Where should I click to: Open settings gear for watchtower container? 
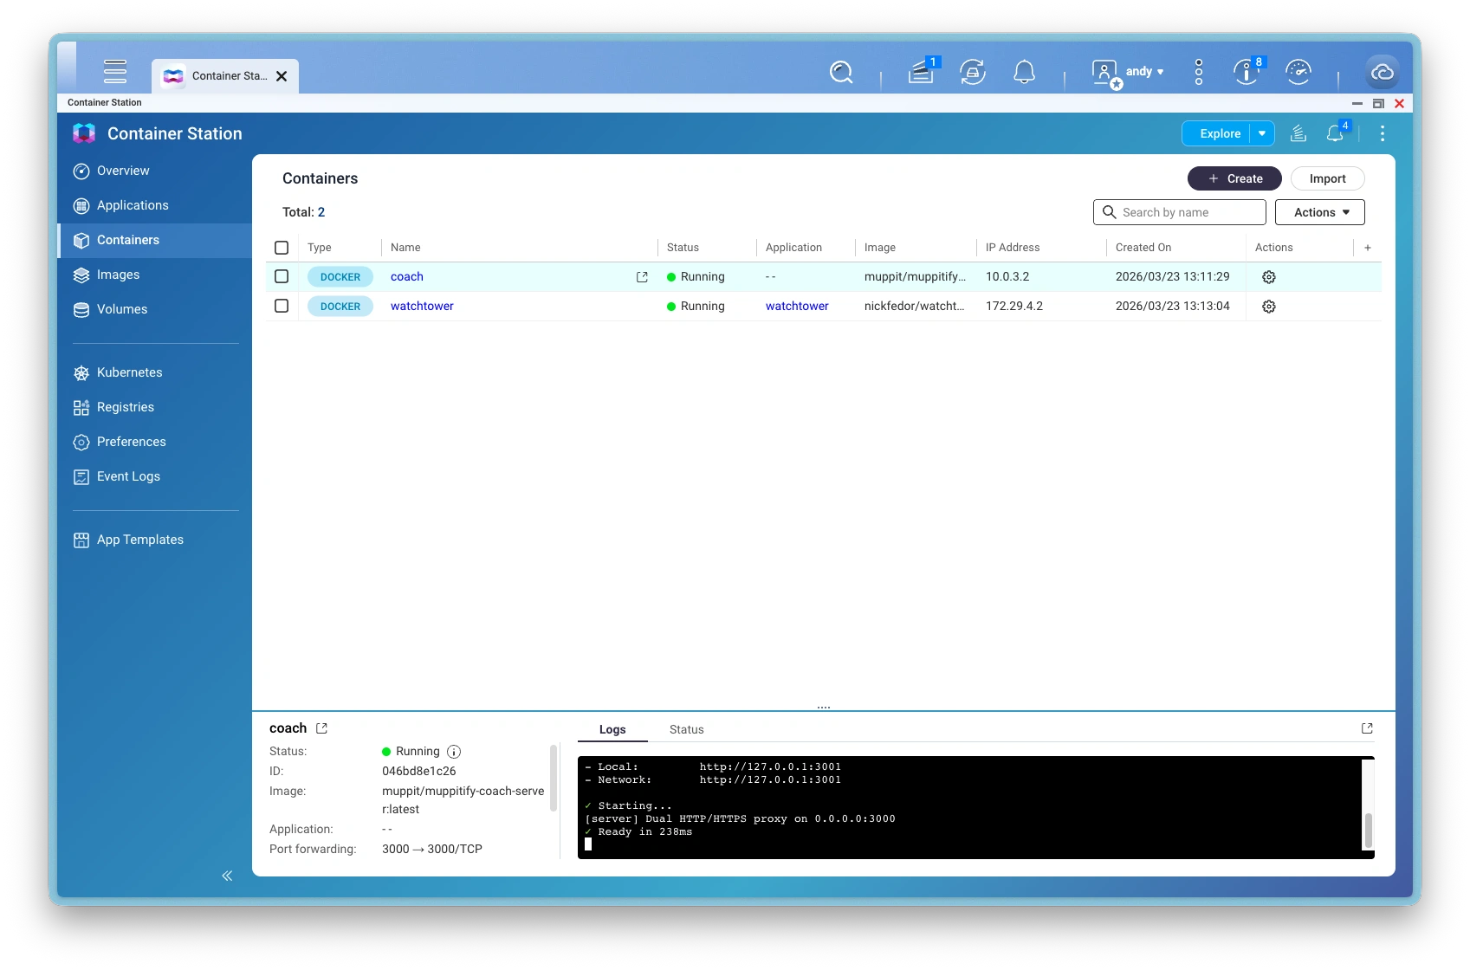tap(1268, 307)
